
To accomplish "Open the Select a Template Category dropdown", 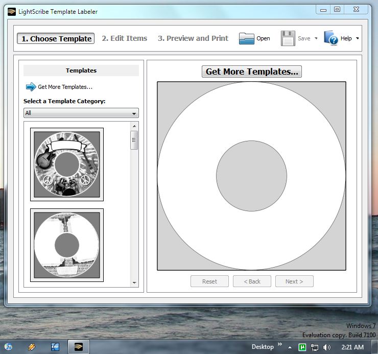I will point(81,113).
